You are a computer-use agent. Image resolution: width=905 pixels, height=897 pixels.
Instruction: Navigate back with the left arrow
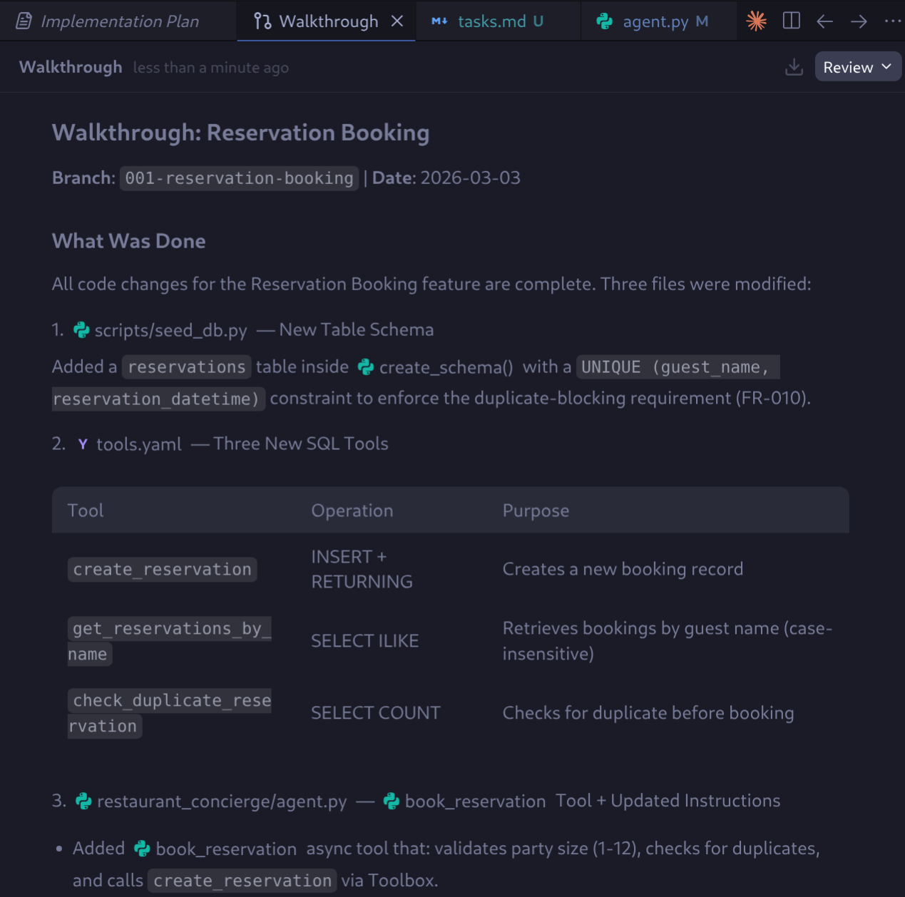coord(824,21)
